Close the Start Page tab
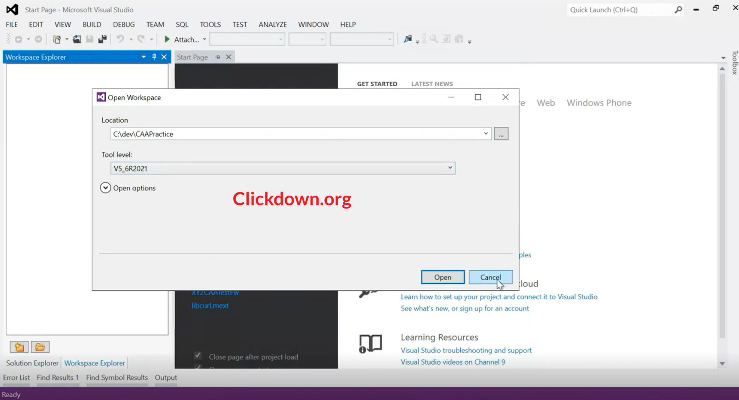 (x=229, y=57)
